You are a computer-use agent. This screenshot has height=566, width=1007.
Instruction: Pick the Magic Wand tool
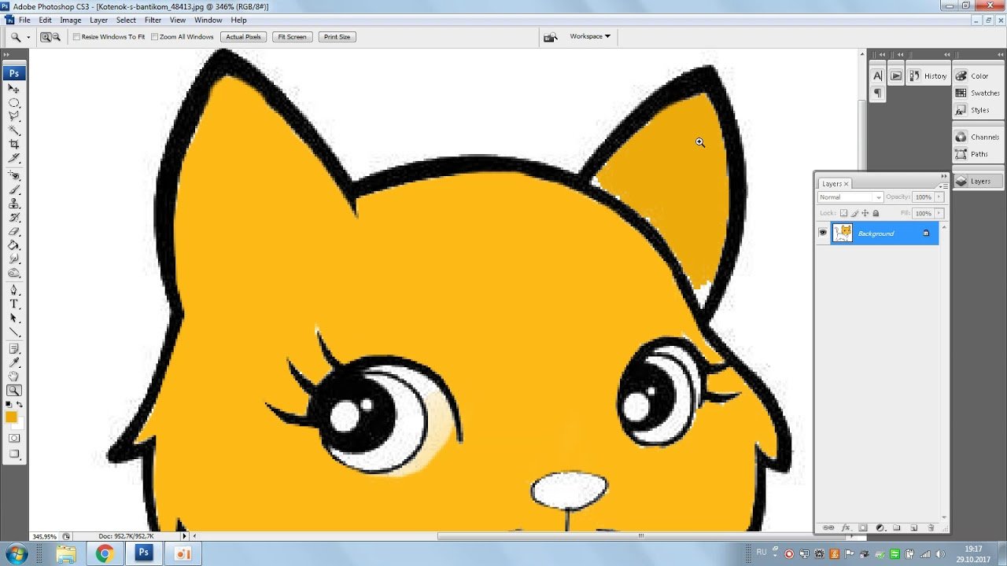(x=14, y=130)
